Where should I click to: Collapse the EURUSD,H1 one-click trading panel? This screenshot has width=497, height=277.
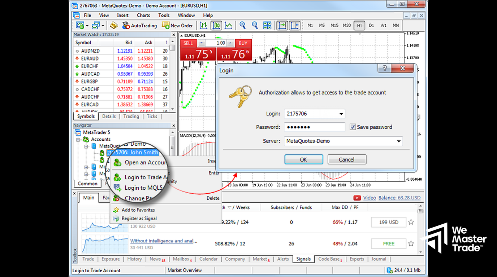pos(182,35)
